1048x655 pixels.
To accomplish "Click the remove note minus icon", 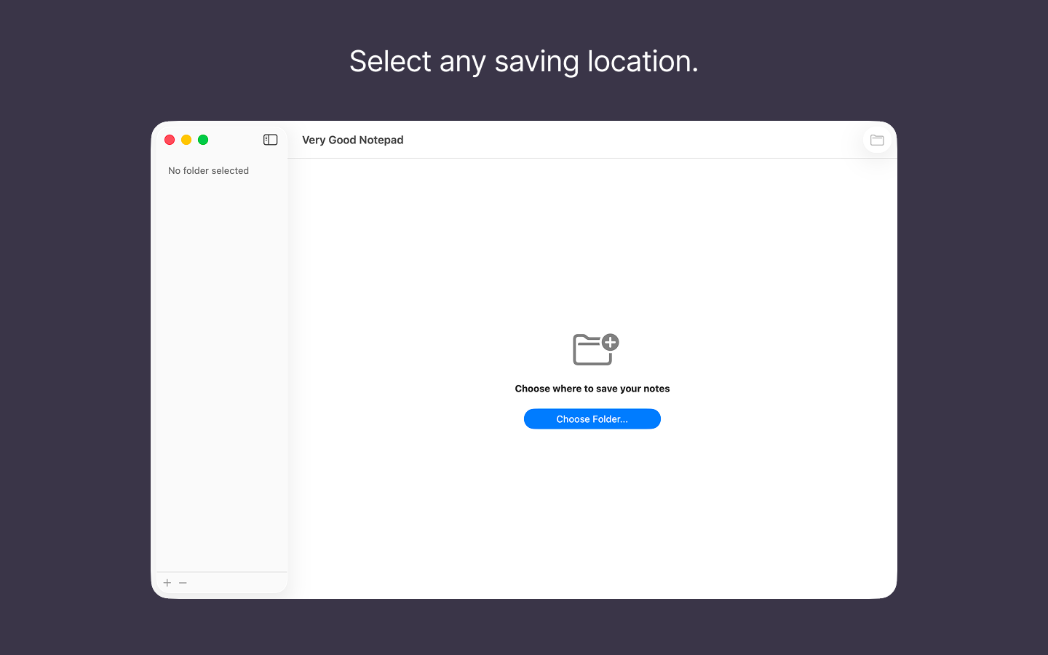I will point(183,582).
